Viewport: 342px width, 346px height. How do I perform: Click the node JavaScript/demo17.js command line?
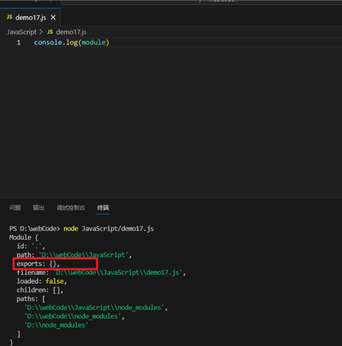pos(109,229)
